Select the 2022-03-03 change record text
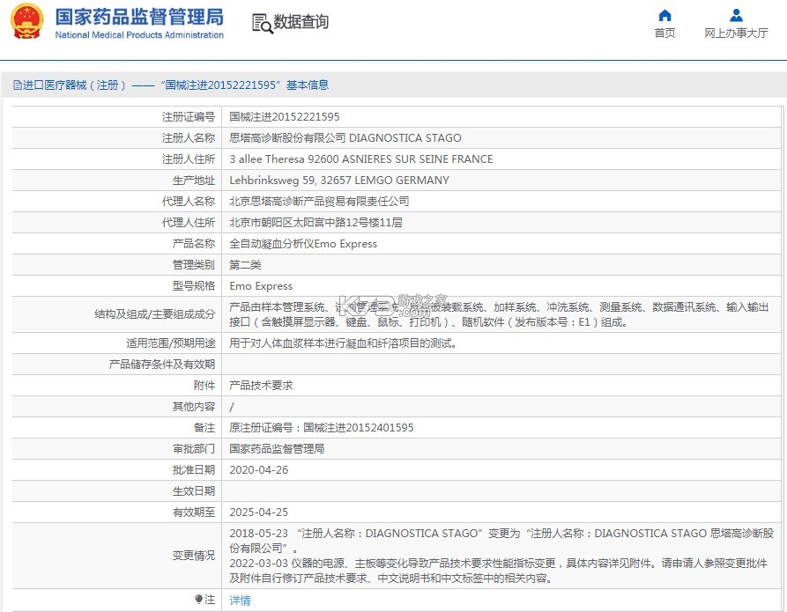This screenshot has height=612, width=787. (499, 571)
